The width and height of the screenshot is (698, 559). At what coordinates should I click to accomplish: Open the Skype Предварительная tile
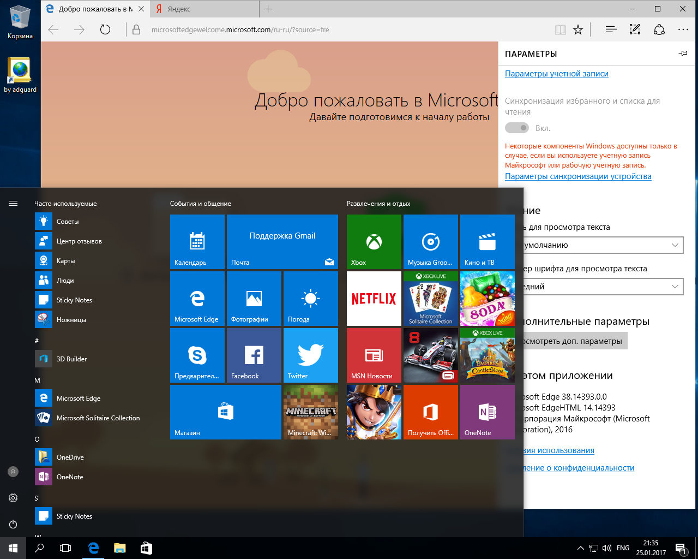(x=197, y=355)
